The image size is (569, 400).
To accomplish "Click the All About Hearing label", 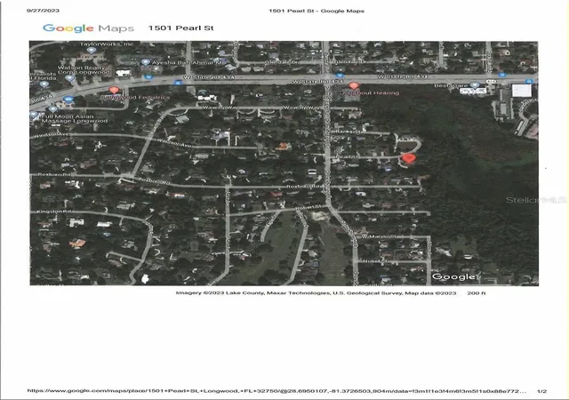I will (x=371, y=93).
